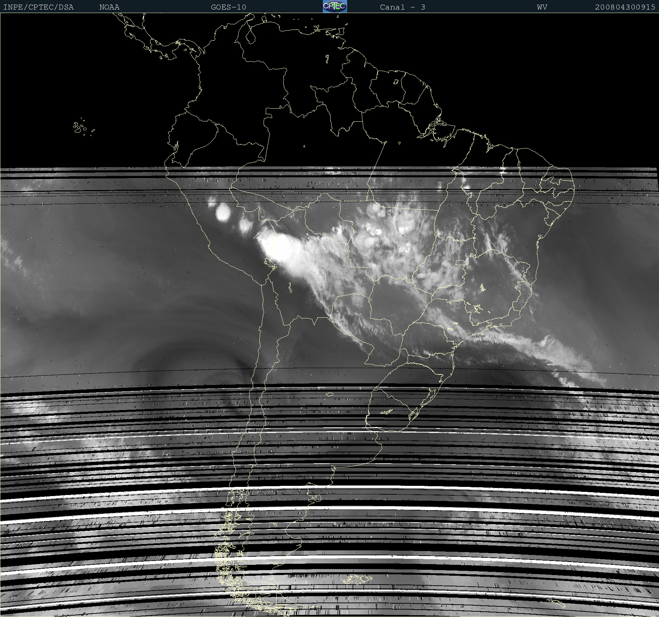Click the NOAA label in header
This screenshot has width=659, height=617.
point(109,7)
